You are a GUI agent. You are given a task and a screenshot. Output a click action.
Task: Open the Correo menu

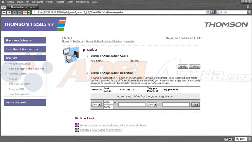point(70,2)
